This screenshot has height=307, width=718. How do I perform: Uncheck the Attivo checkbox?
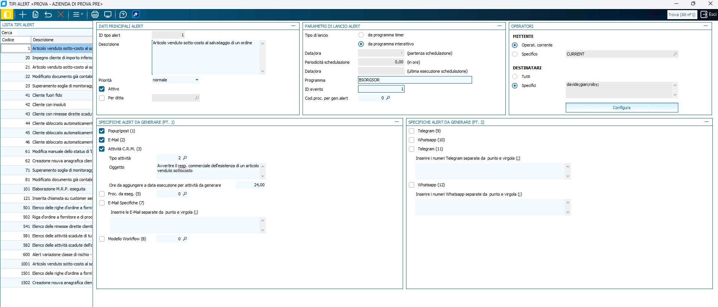pyautogui.click(x=102, y=89)
